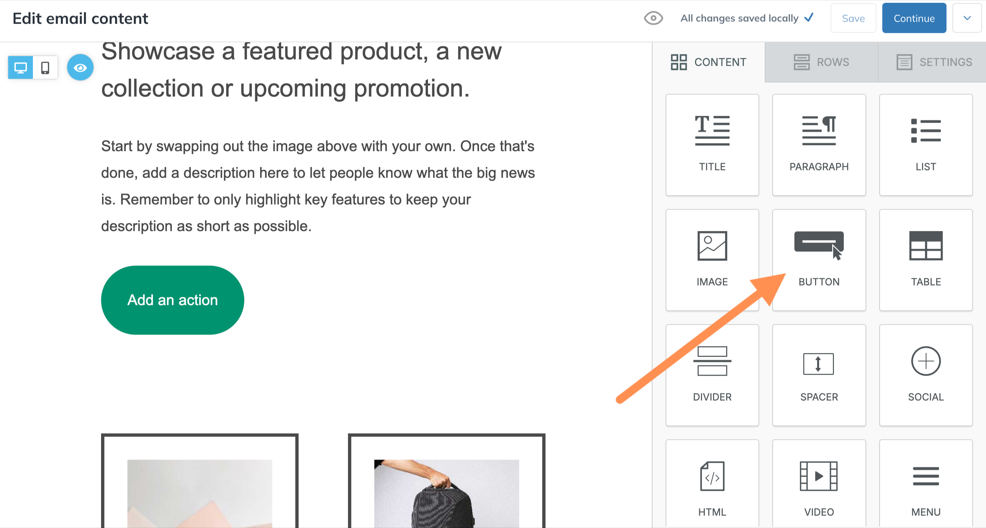Select the Divider content block
This screenshot has height=528, width=986.
click(x=712, y=375)
